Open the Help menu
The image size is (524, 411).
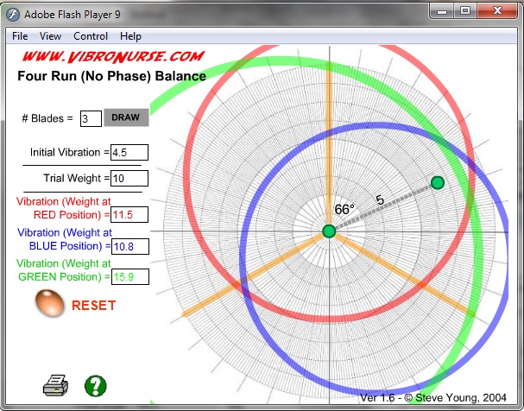130,36
